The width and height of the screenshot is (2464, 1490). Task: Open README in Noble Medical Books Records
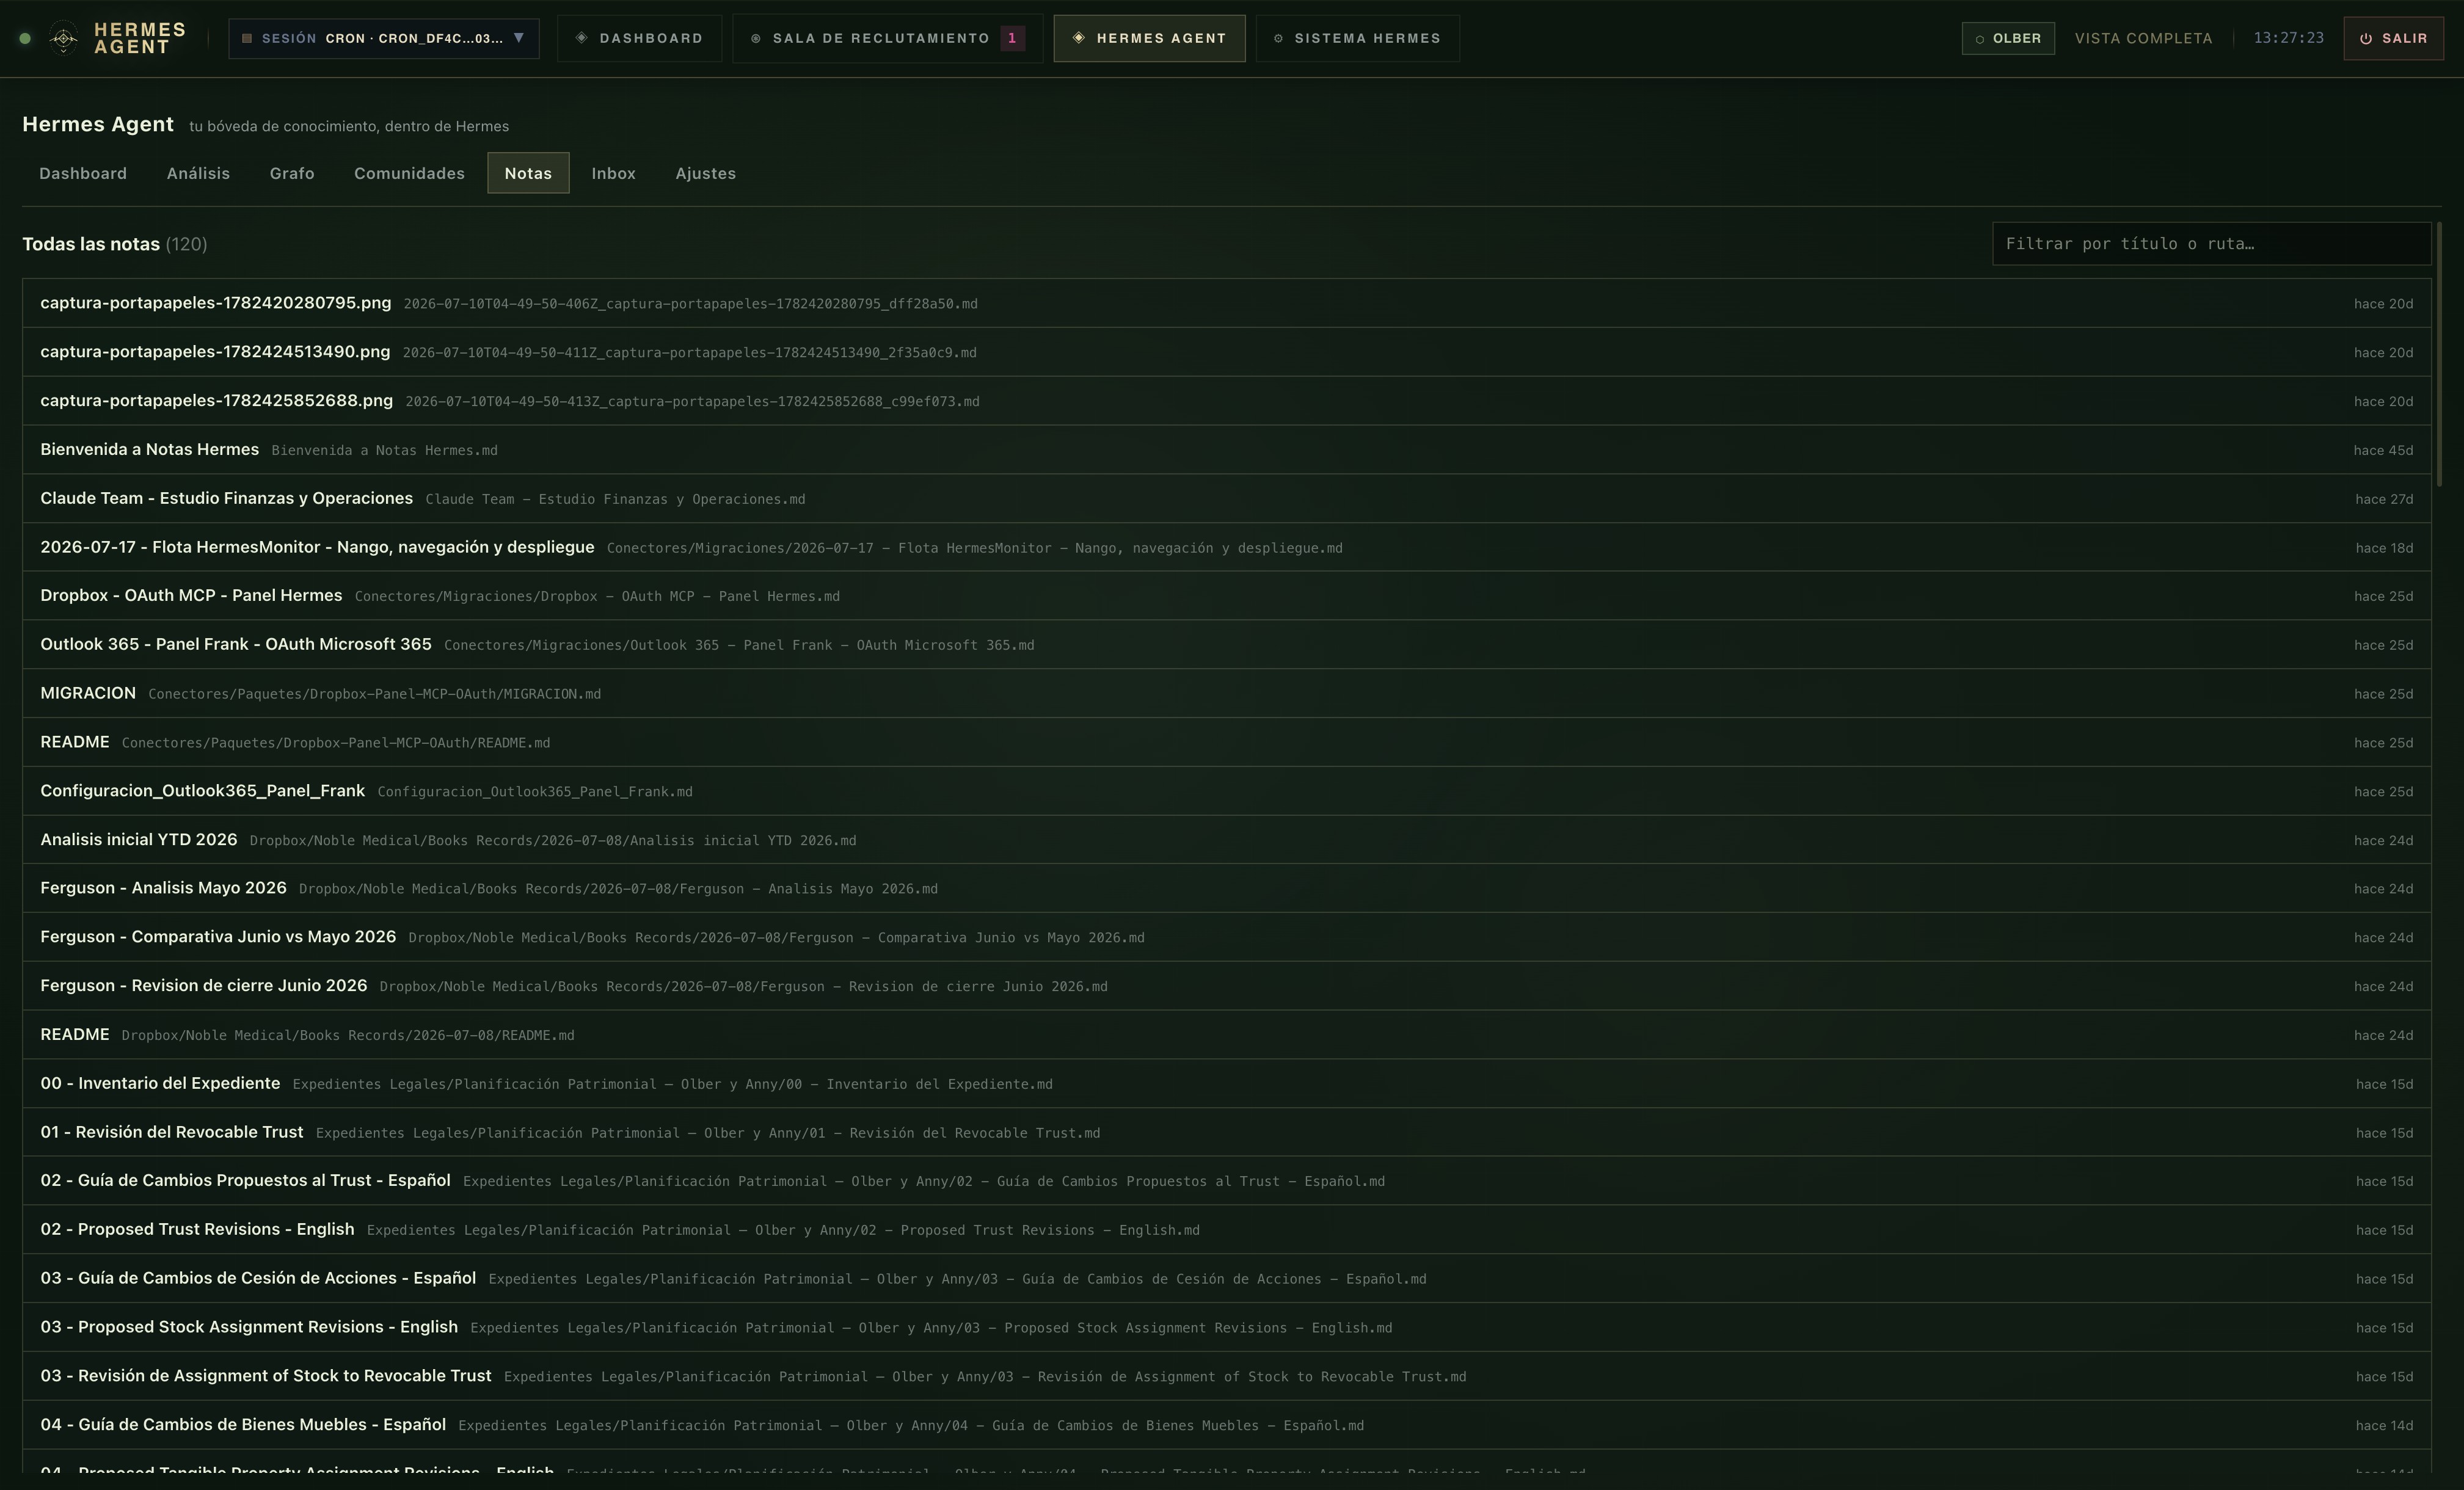[x=1226, y=1035]
